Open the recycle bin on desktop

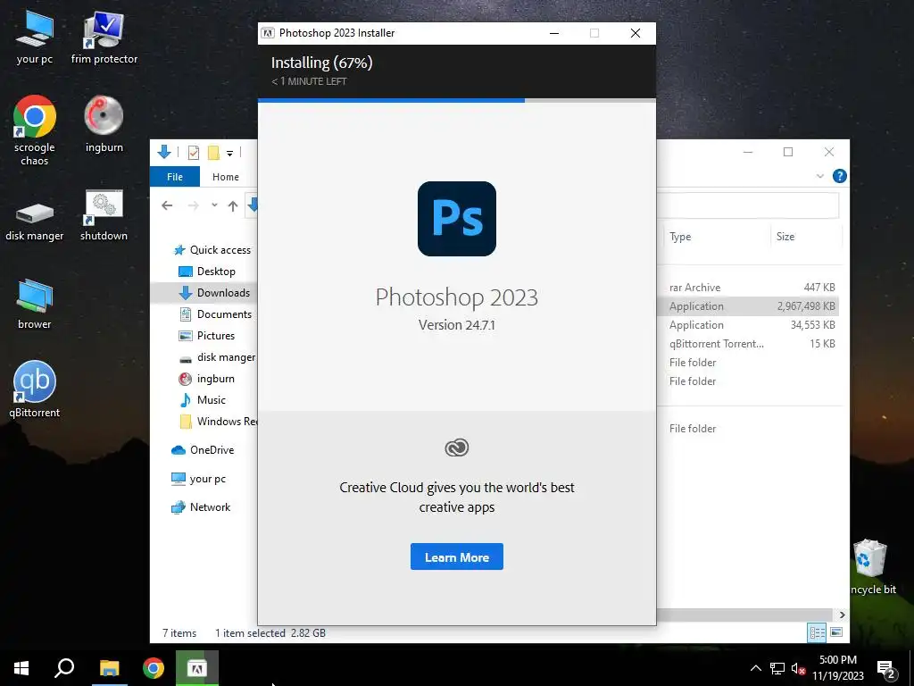point(871,565)
